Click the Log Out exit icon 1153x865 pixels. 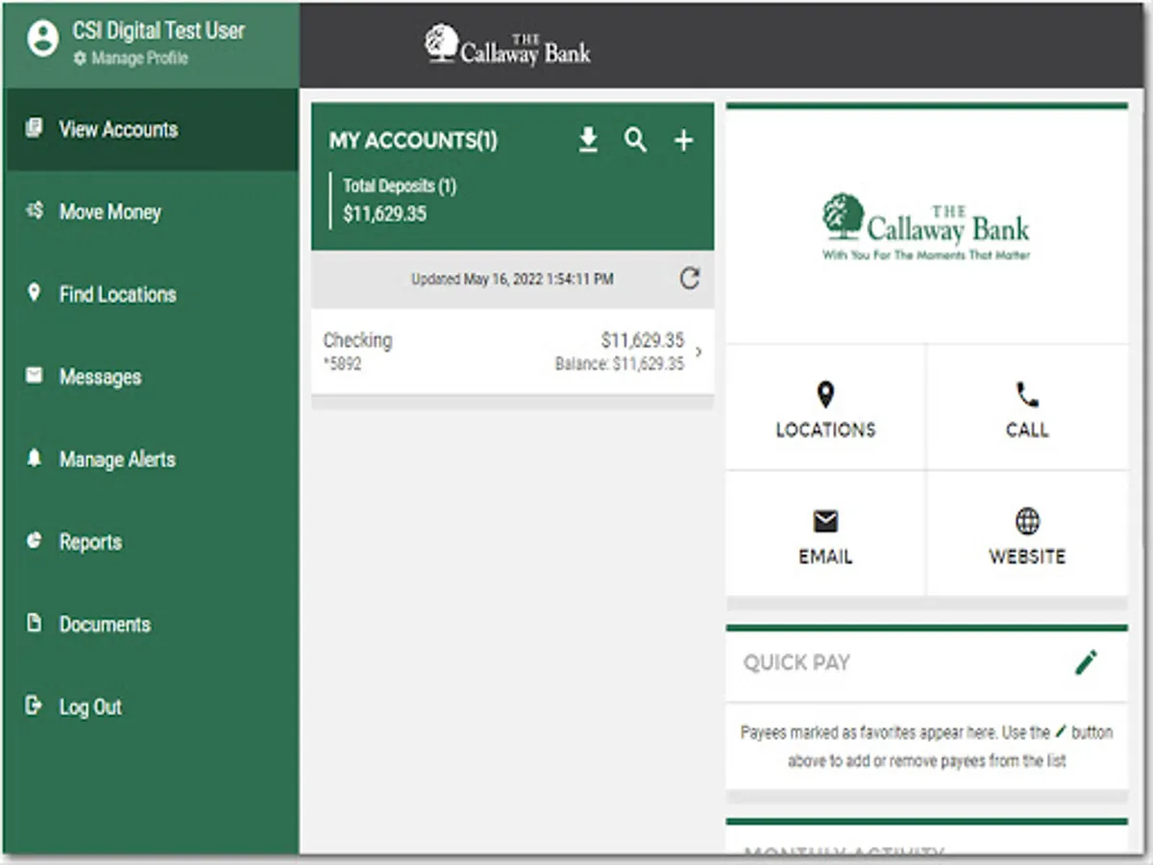[34, 705]
